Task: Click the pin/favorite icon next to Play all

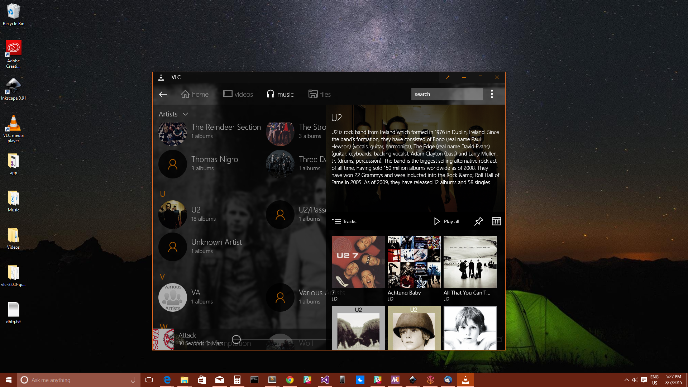Action: pyautogui.click(x=478, y=221)
